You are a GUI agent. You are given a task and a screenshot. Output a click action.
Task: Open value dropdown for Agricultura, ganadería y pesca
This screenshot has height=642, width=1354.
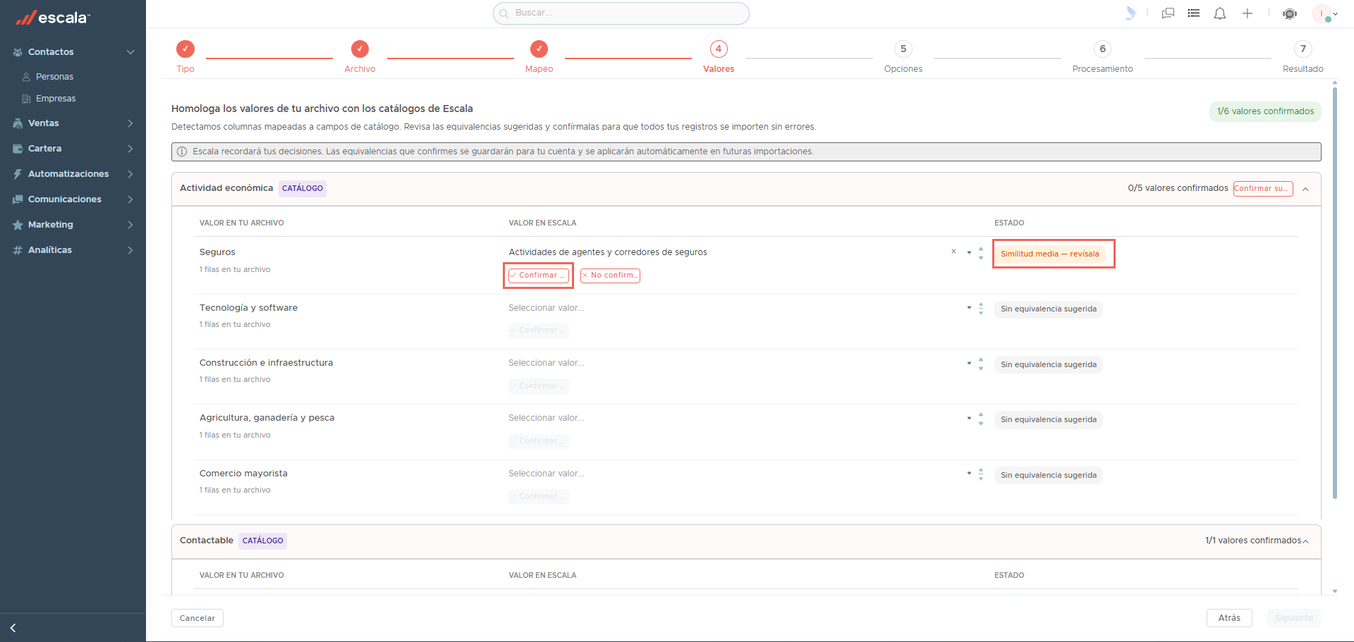pos(969,419)
